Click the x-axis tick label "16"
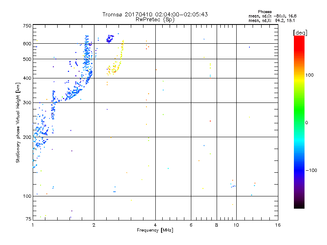 pyautogui.click(x=278, y=225)
